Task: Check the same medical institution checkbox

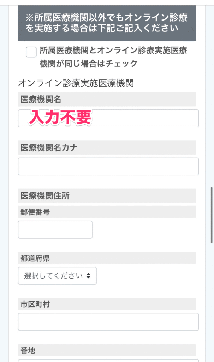Action: [x=31, y=52]
